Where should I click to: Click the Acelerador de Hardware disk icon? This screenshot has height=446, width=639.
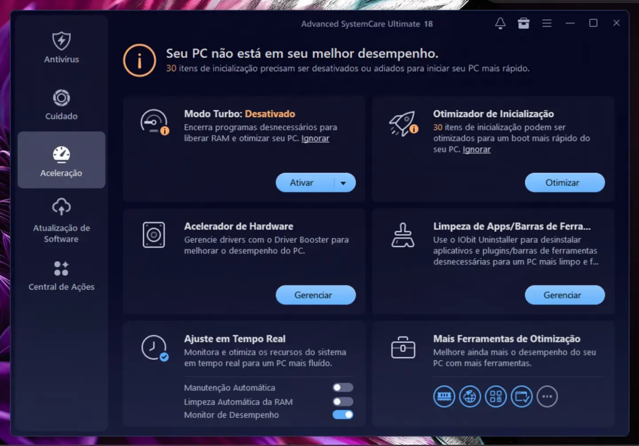[154, 235]
